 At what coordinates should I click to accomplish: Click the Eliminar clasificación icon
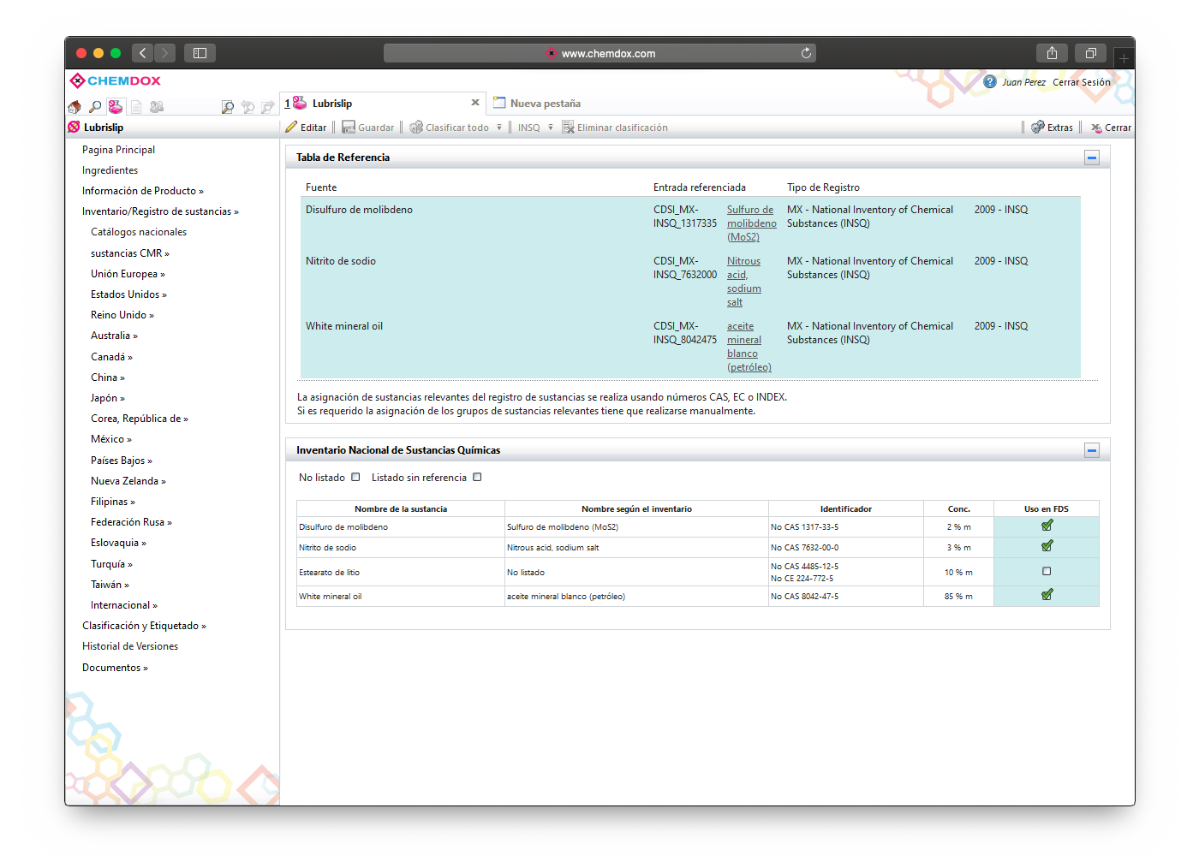568,128
